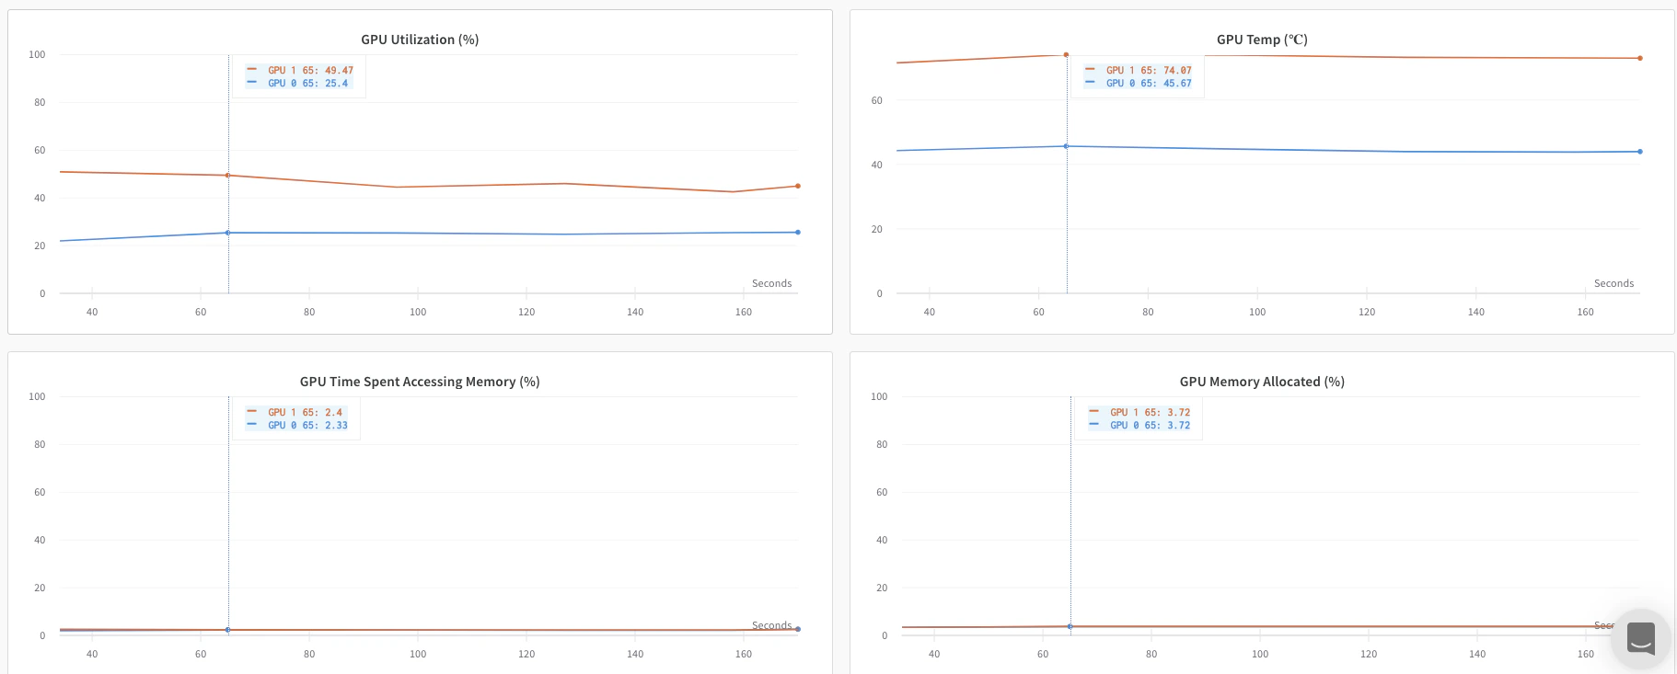Open the chat support widget
1677x674 pixels.
click(x=1639, y=638)
